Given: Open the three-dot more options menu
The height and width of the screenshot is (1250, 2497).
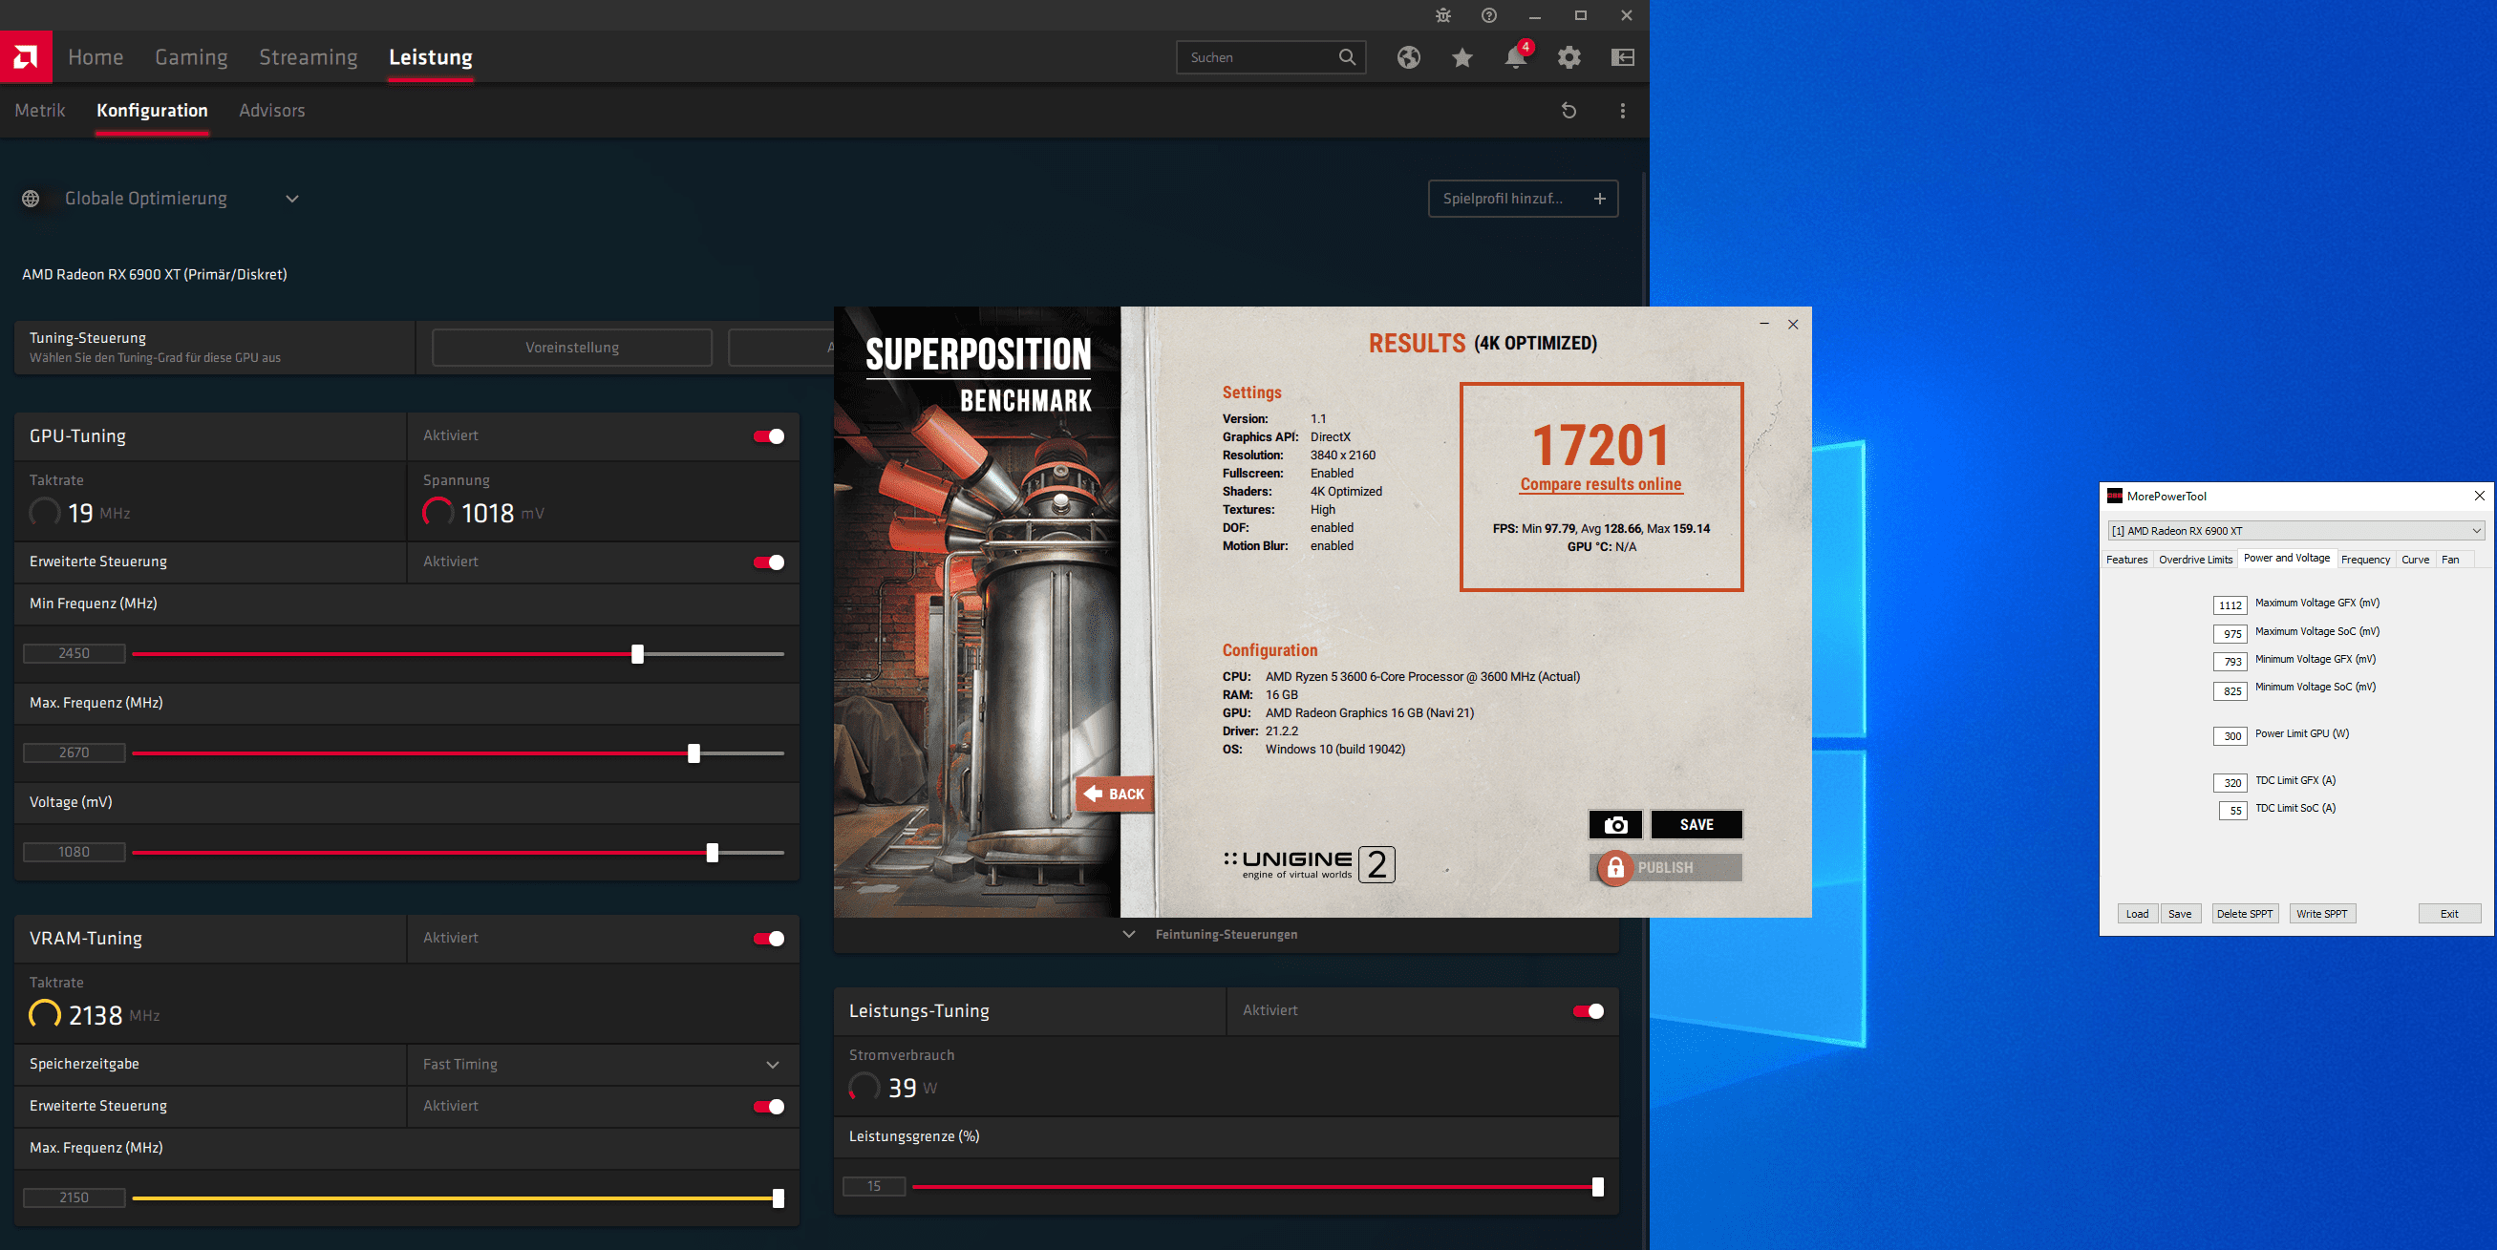Looking at the screenshot, I should point(1622,111).
